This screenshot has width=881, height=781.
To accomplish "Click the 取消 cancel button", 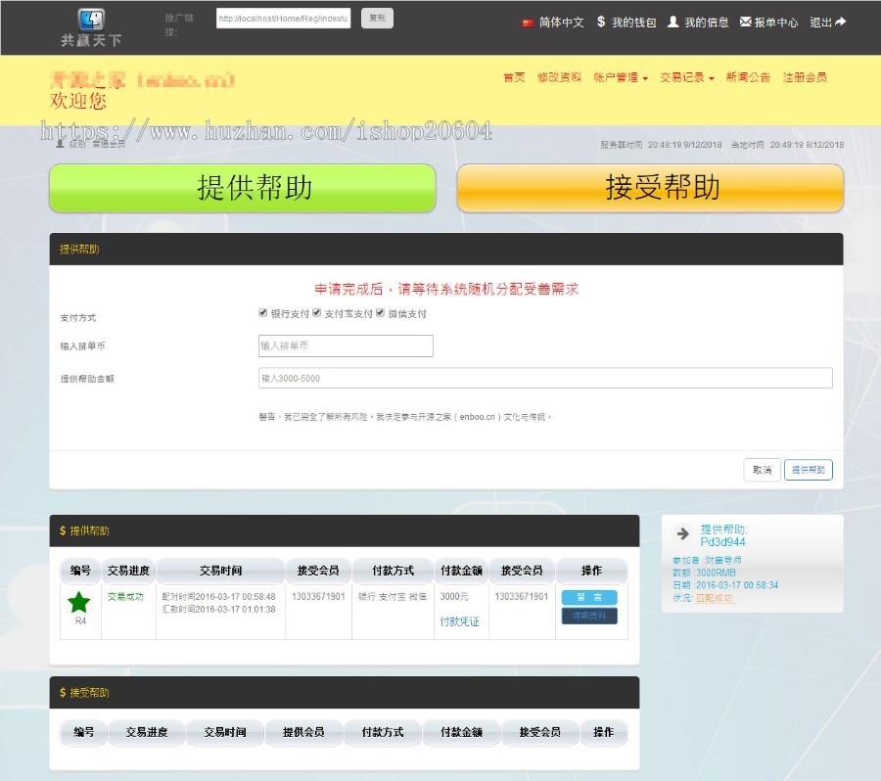I will point(762,470).
